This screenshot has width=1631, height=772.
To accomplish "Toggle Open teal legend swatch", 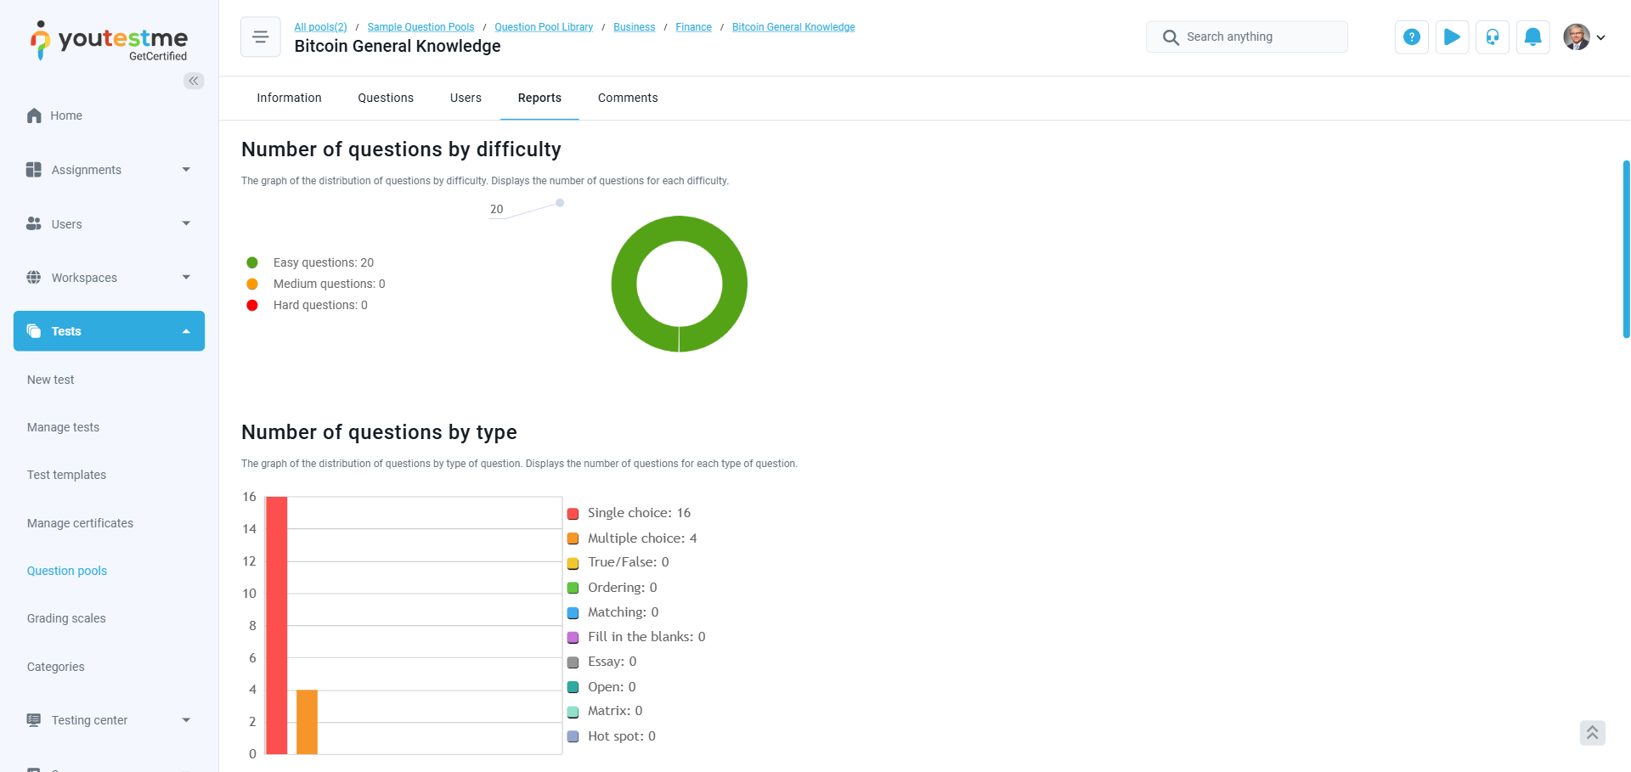I will (x=573, y=687).
